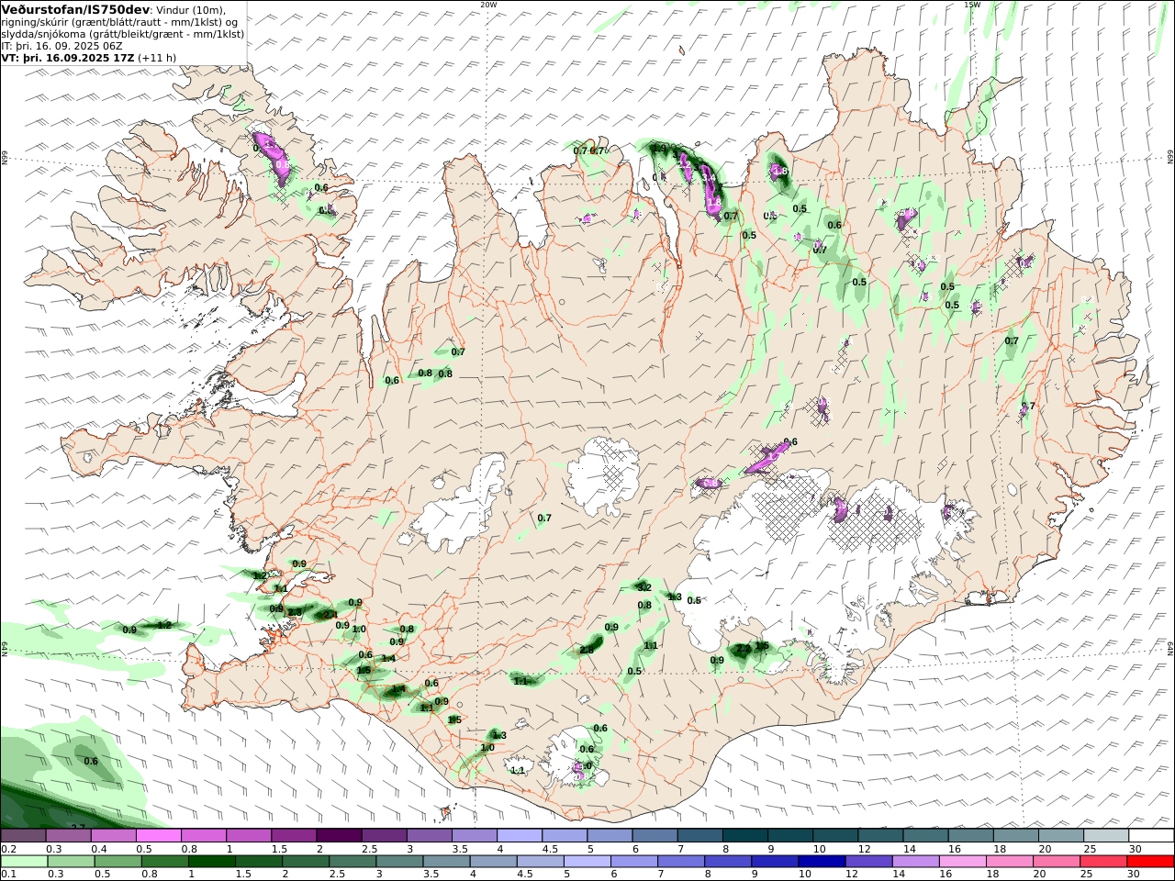Viewport: 1175px width, 881px height.
Task: Pick the navy blue 10–12 rain swatch
Action: click(x=821, y=861)
